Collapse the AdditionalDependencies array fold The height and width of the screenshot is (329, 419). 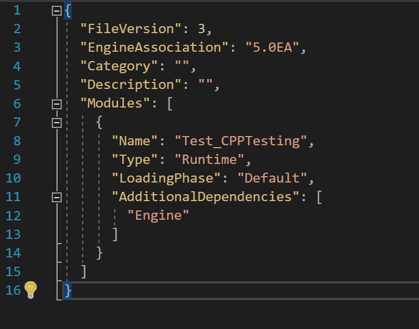click(x=56, y=198)
